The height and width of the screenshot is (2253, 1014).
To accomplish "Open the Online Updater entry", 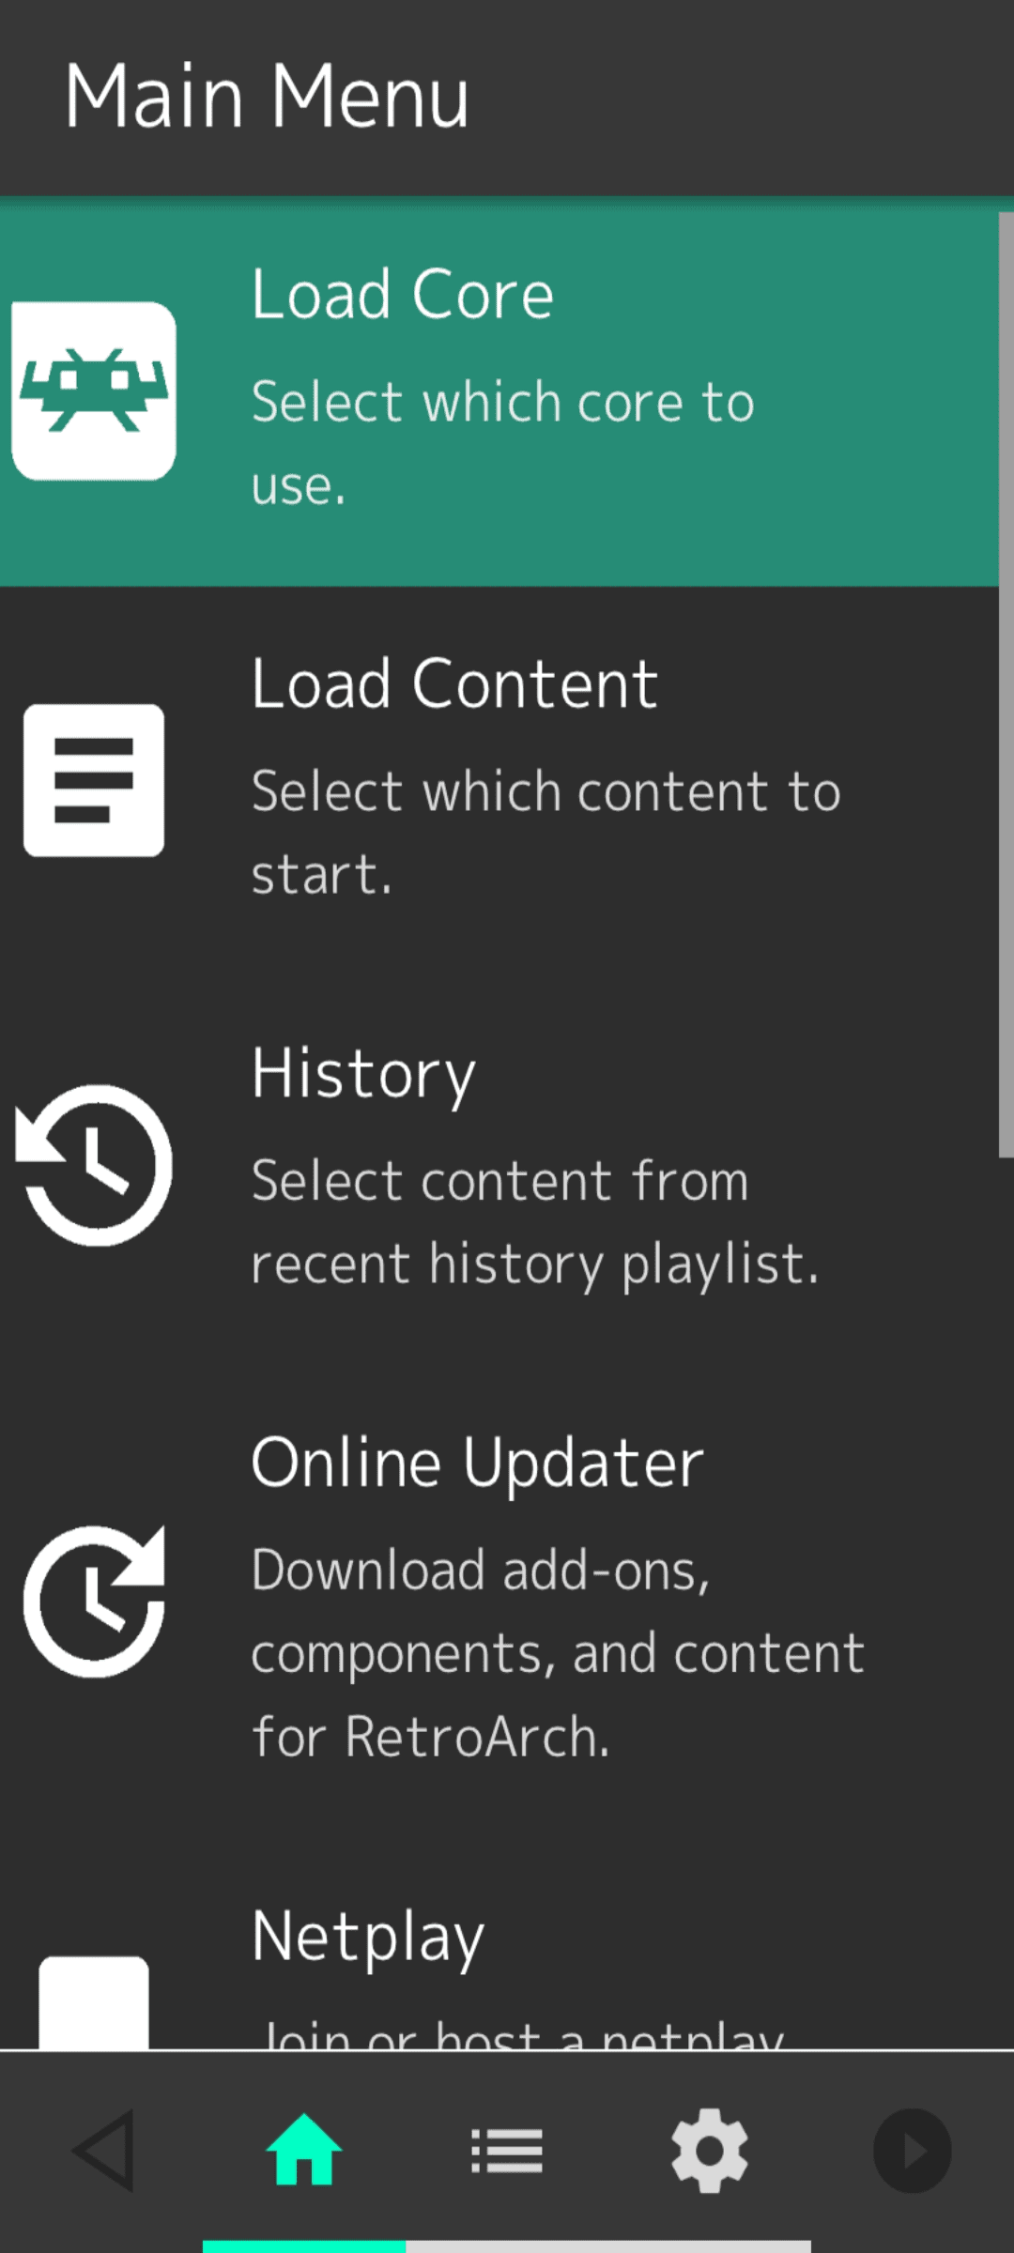I will tap(477, 1463).
